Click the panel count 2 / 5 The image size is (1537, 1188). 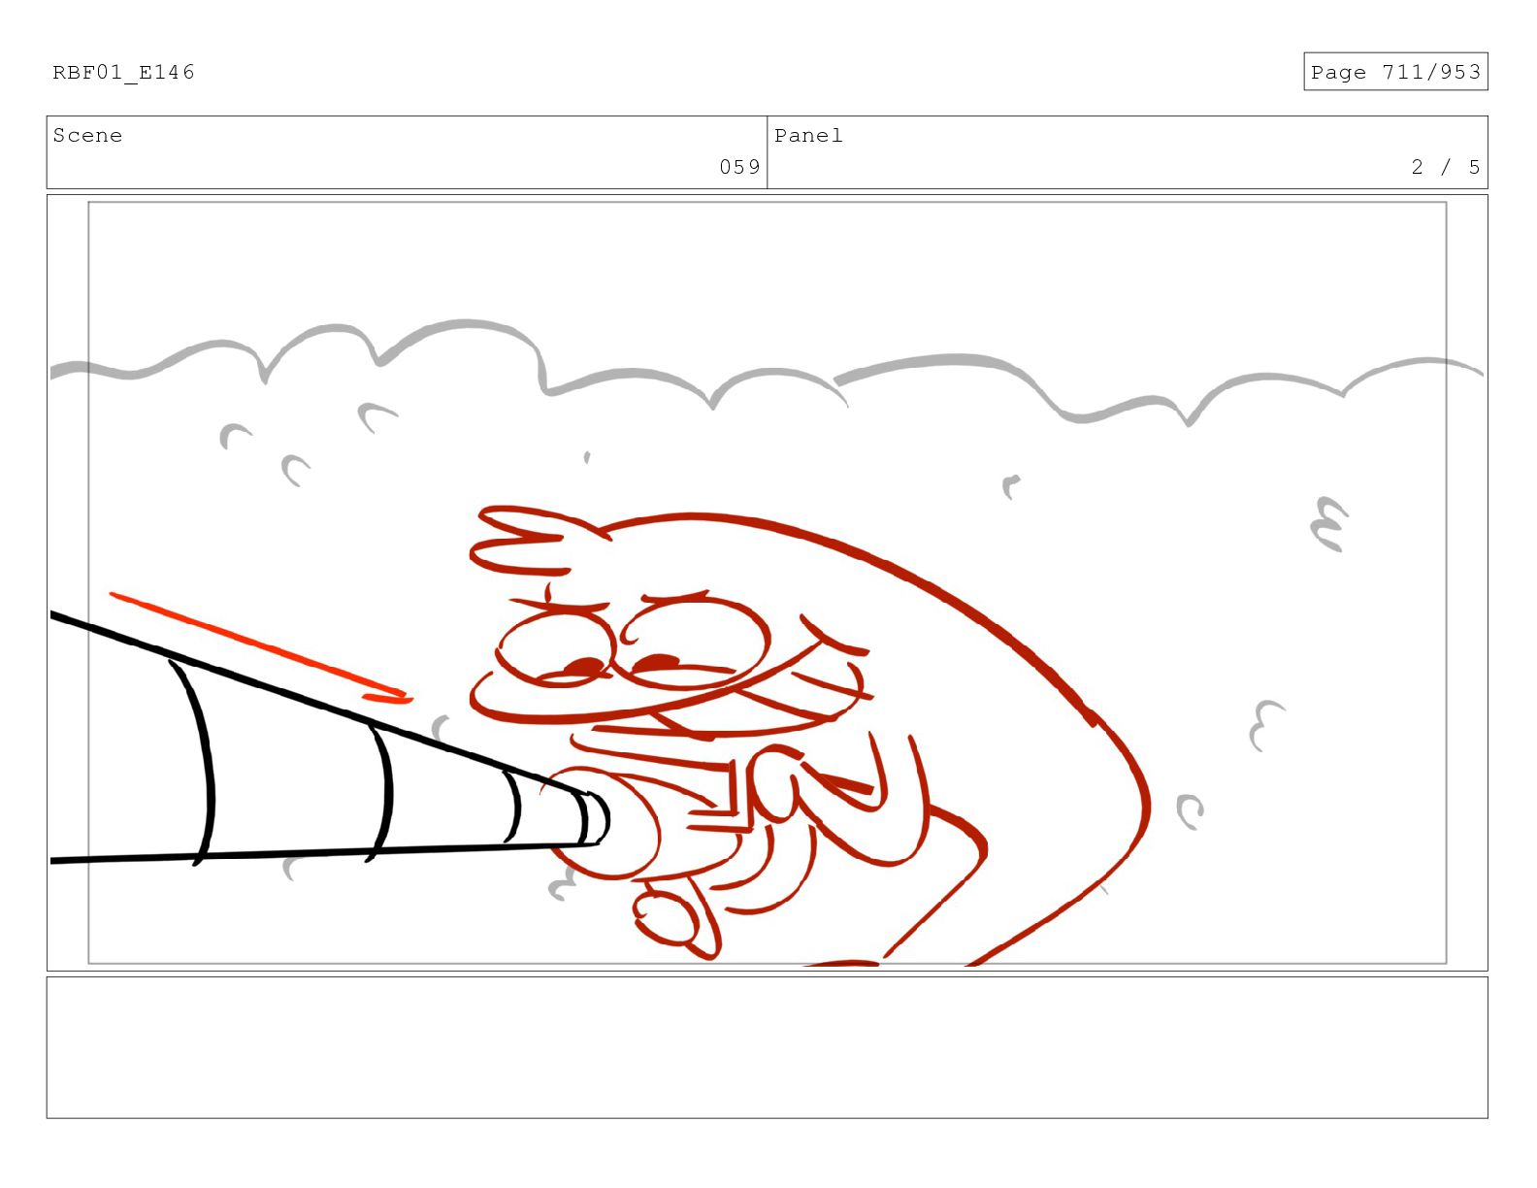pyautogui.click(x=1446, y=167)
